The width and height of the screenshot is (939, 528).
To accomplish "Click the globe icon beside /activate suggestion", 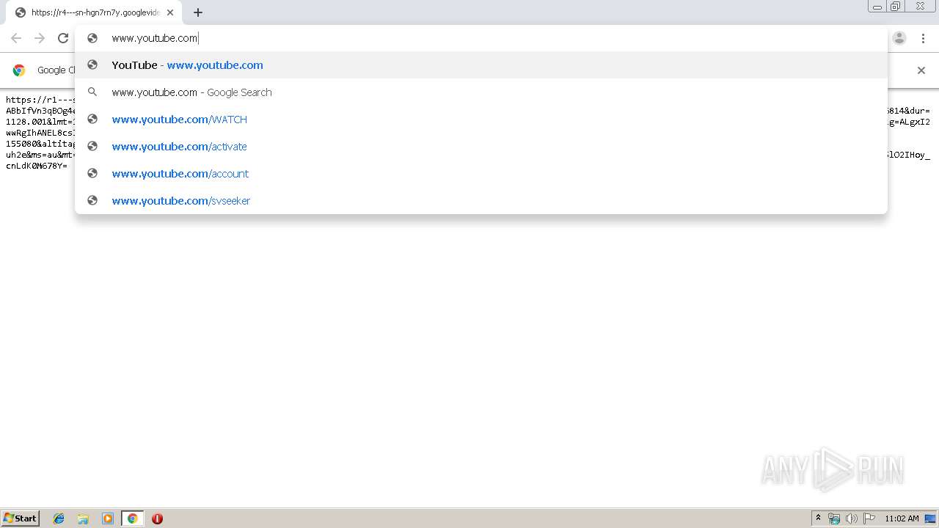I will 92,147.
